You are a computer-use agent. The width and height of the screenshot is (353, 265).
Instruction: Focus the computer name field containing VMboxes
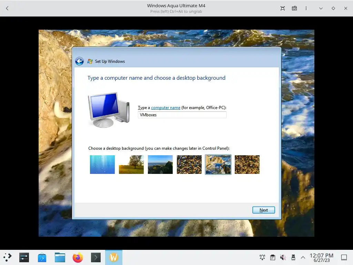click(x=182, y=115)
